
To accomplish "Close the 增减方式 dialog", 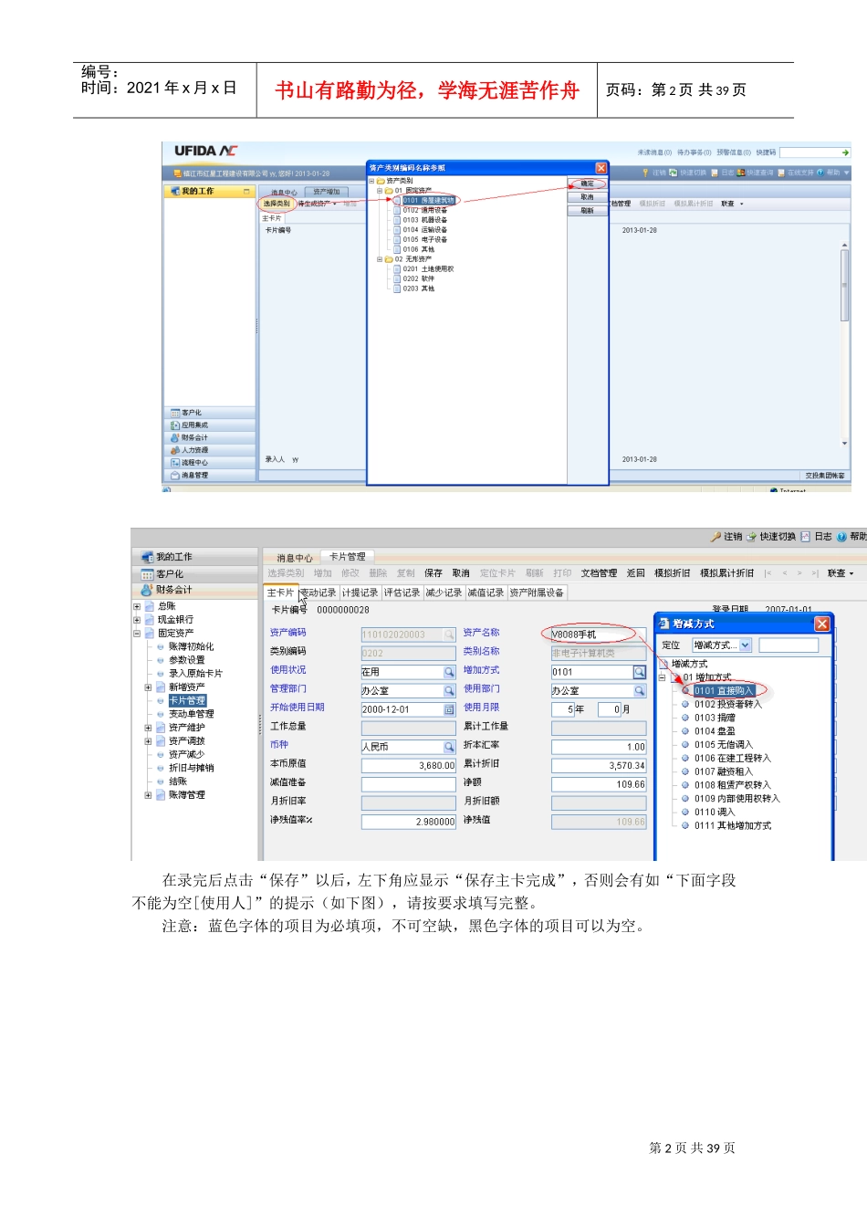I will (822, 624).
